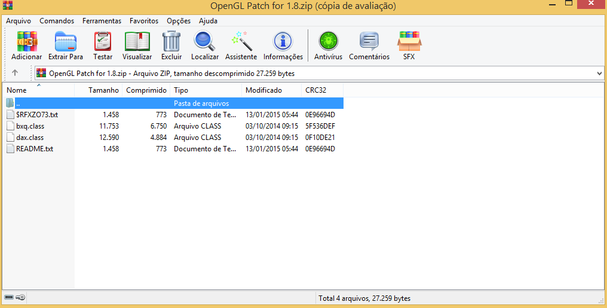Click the drive icon in status bar
Viewport: 607px width, 308px height.
click(x=9, y=298)
